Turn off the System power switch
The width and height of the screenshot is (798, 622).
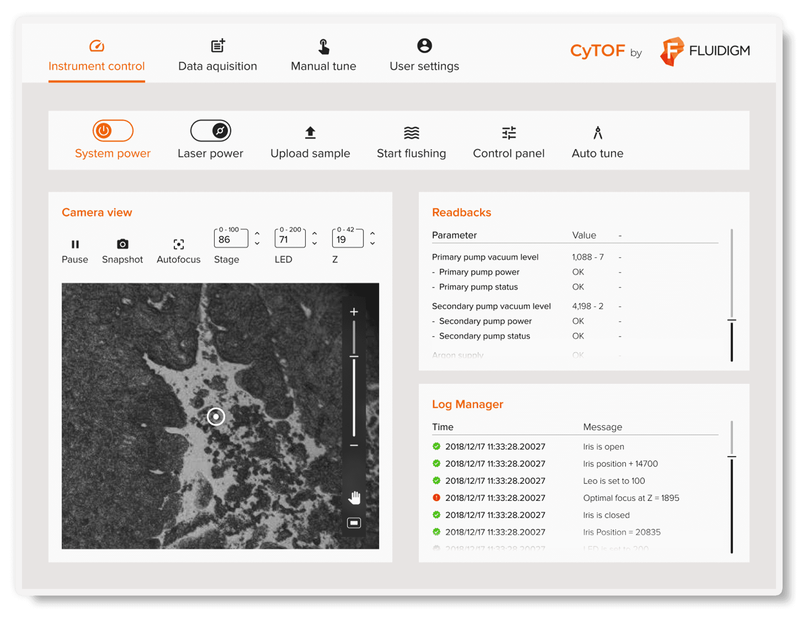click(x=113, y=131)
